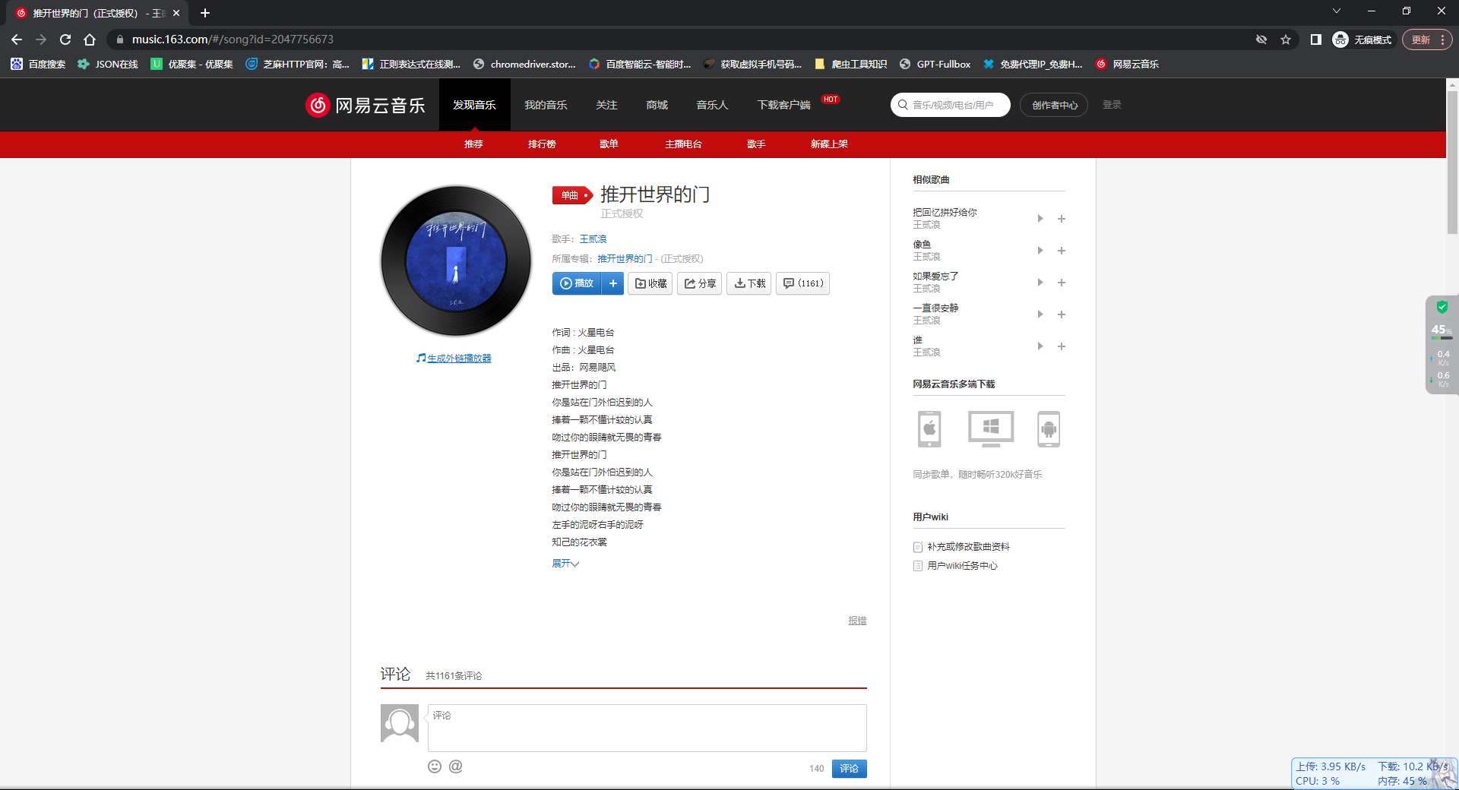Click the @ mention icon
The height and width of the screenshot is (790, 1459).
pos(456,766)
